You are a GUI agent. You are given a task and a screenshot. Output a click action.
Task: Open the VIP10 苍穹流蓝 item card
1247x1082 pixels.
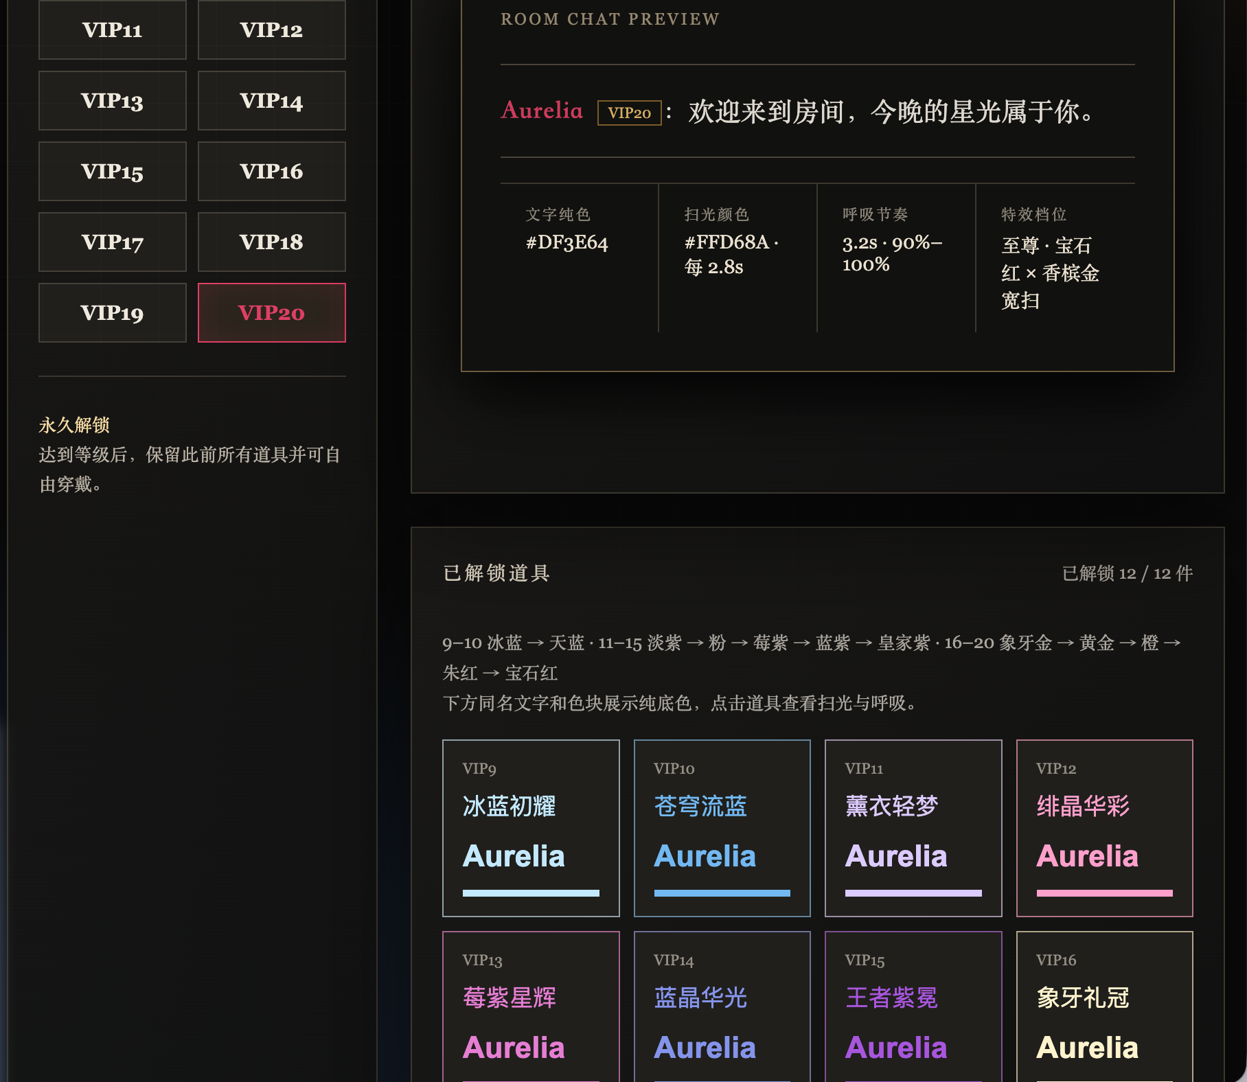pyautogui.click(x=722, y=828)
